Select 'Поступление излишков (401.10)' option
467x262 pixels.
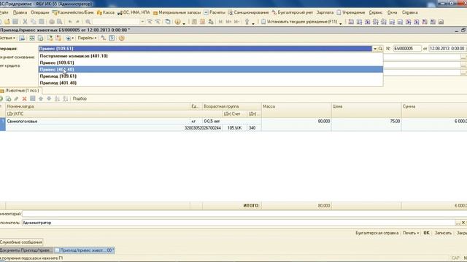(x=211, y=56)
